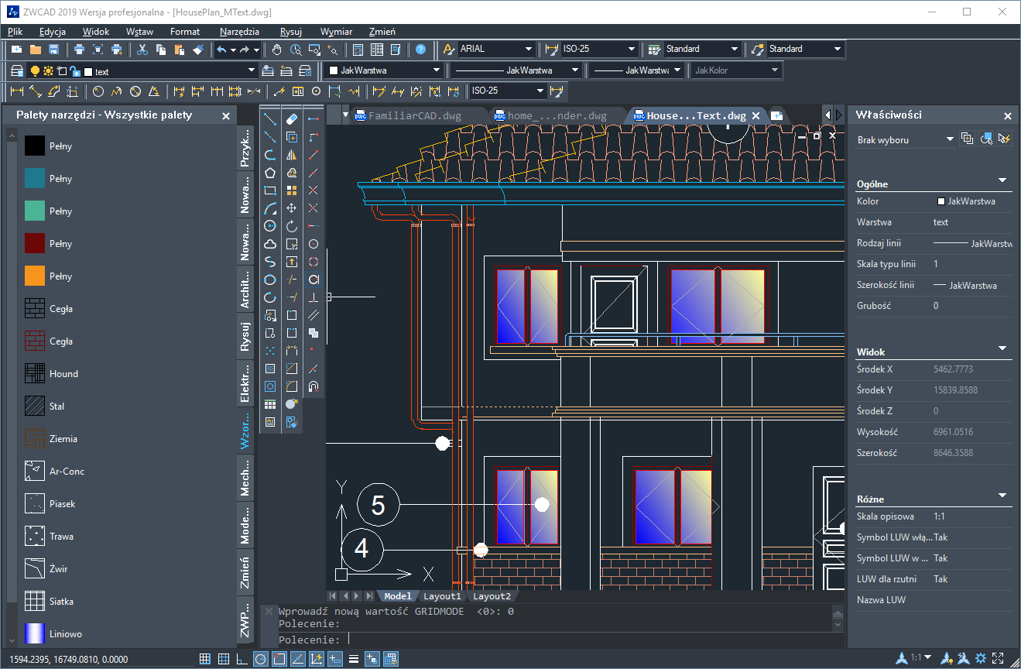Screen dimensions: 1021x669
Task: Select the Mirror tool
Action: pyautogui.click(x=293, y=156)
